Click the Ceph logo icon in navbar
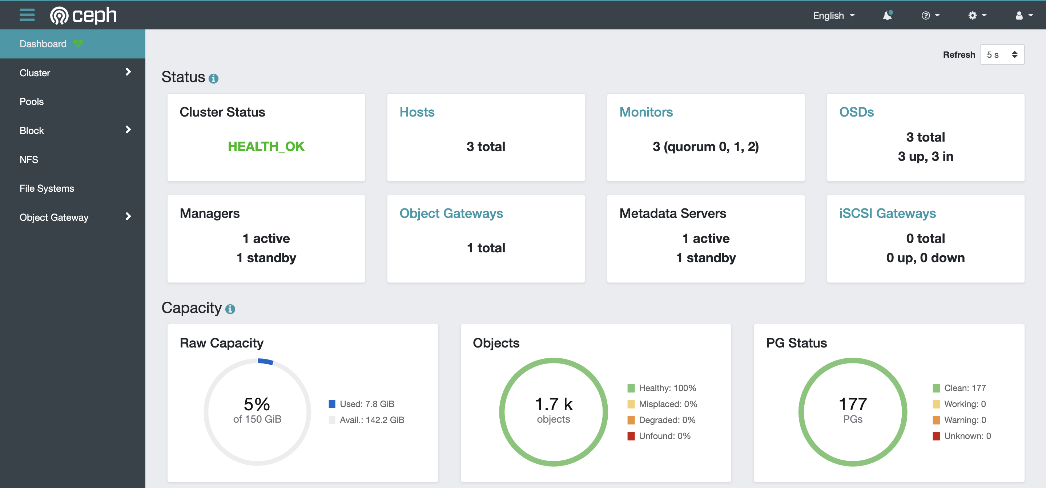Screen dimensions: 1046x488 pos(60,15)
